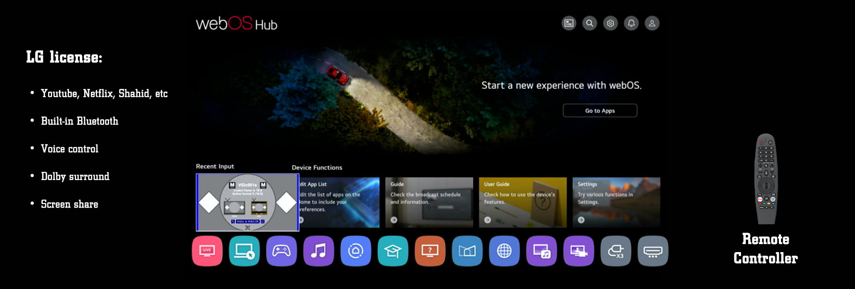Launch the game controller app
Viewport: 855px width, 289px height.
coord(281,251)
